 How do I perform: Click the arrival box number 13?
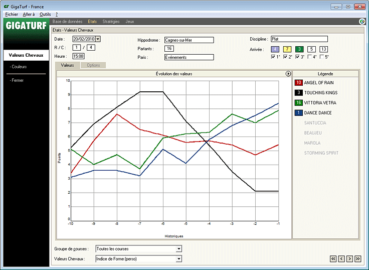pos(323,49)
